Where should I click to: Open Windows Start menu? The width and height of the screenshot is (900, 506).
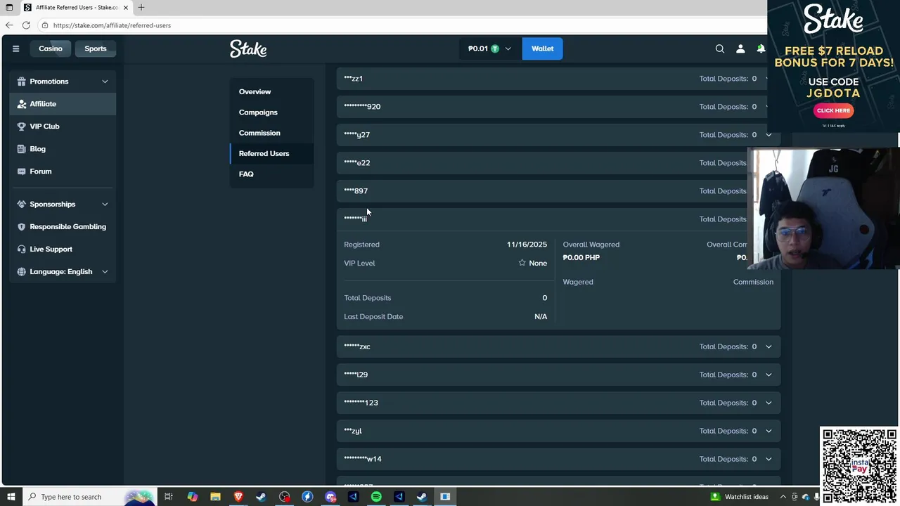11,497
